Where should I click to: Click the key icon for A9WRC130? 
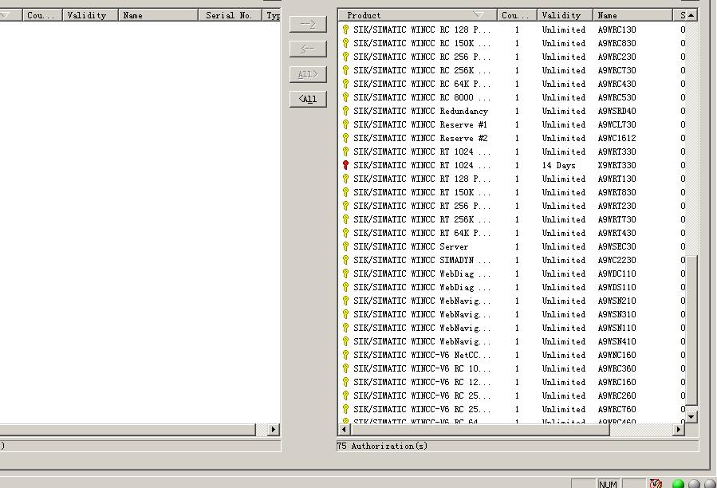tap(345, 30)
